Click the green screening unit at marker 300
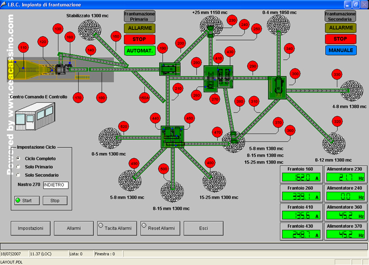The image size is (369, 265). (x=277, y=88)
